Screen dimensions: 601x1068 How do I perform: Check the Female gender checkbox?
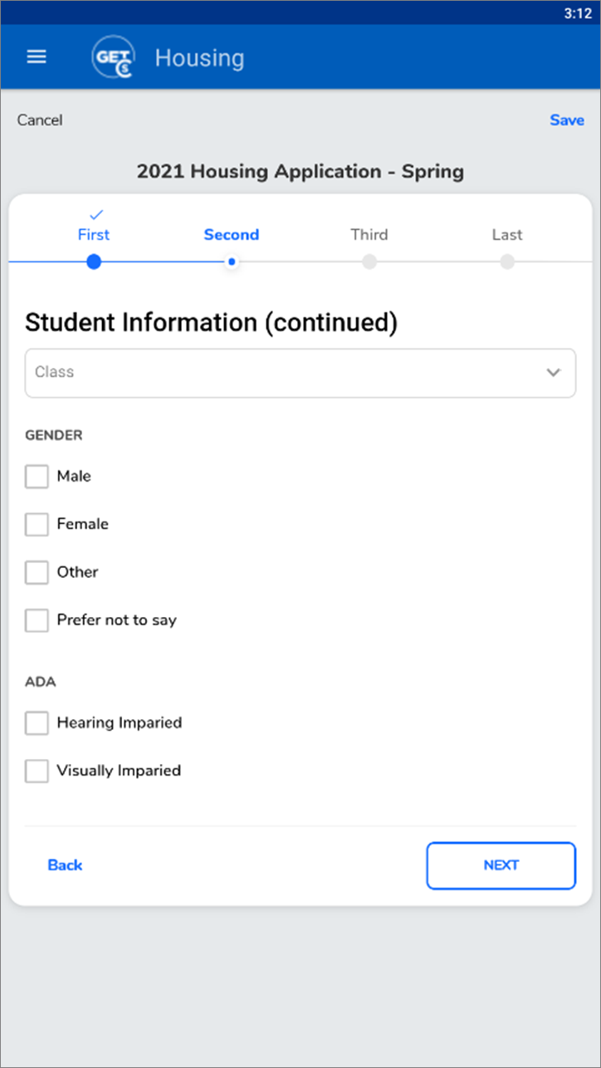pos(37,525)
